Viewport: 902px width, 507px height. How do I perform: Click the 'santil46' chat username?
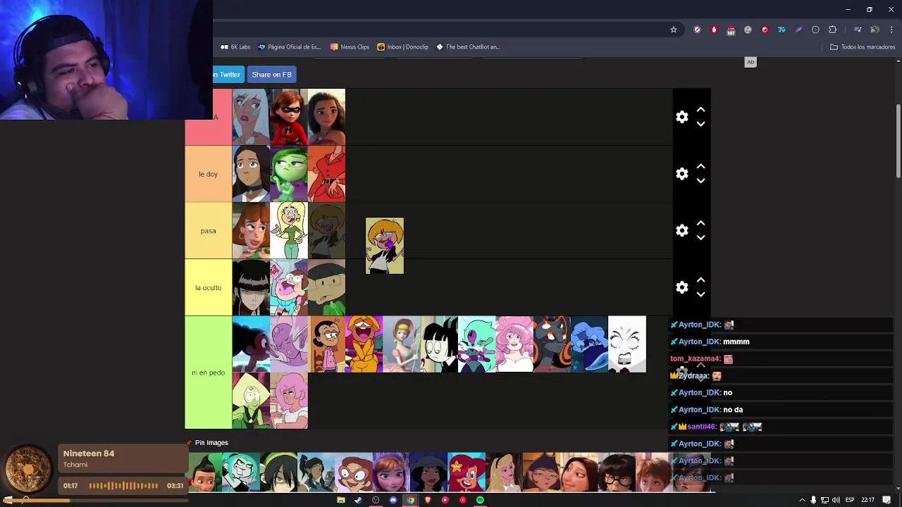[702, 427]
